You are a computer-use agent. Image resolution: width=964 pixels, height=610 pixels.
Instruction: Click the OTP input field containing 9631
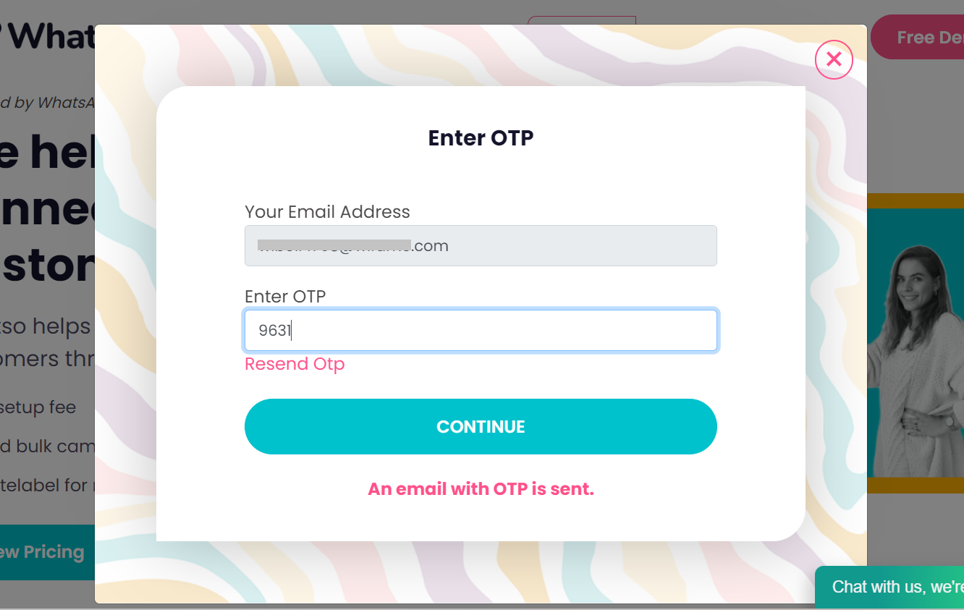click(x=481, y=331)
